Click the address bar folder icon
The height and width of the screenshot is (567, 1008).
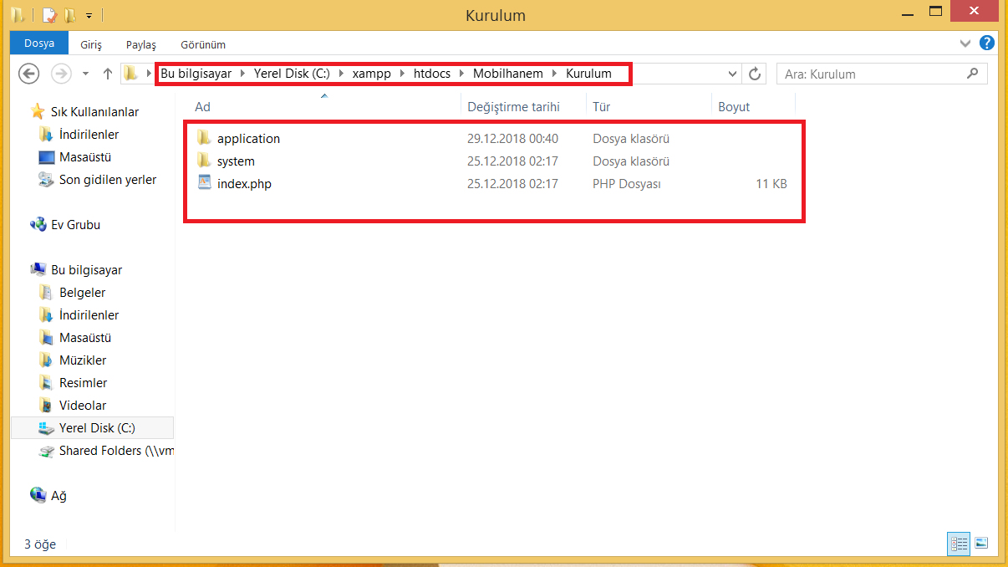[130, 74]
